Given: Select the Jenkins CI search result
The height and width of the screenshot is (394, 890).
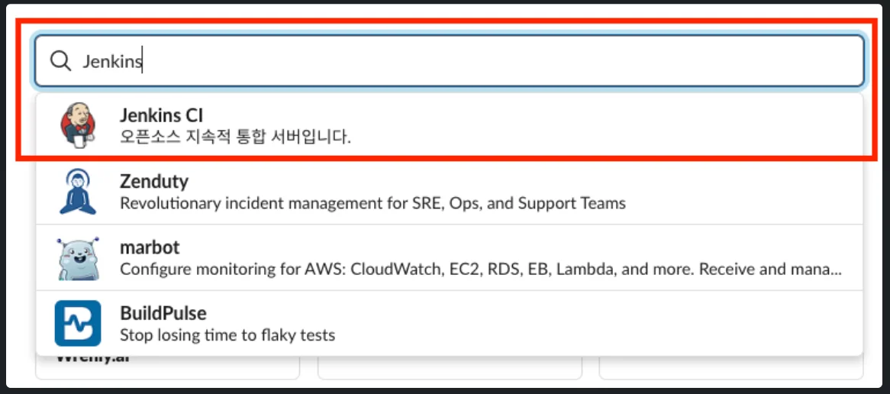Looking at the screenshot, I should (x=162, y=116).
